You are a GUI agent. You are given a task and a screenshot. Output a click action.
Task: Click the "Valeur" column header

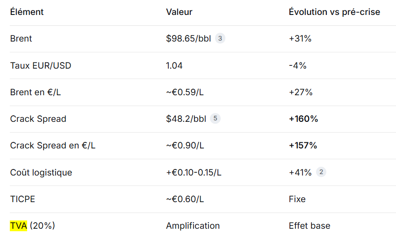pyautogui.click(x=179, y=12)
